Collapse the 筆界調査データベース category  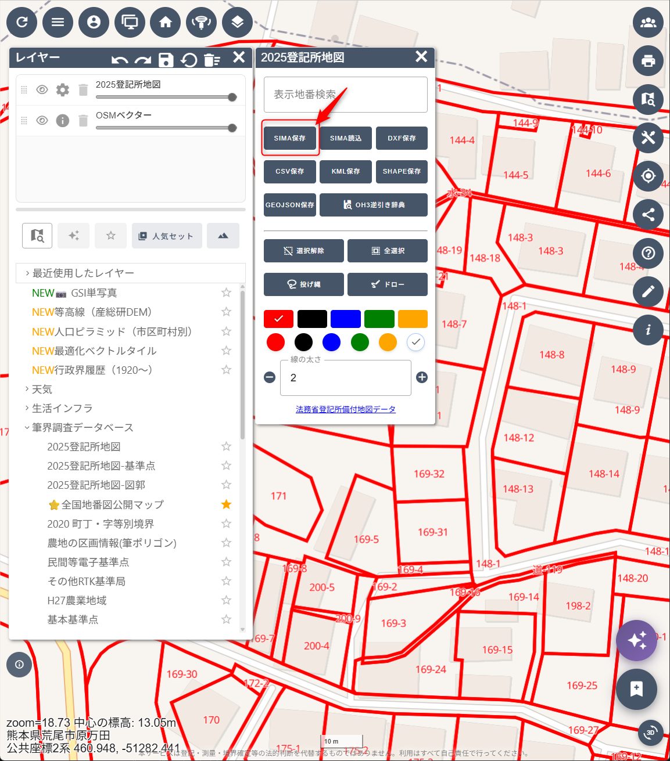click(82, 427)
